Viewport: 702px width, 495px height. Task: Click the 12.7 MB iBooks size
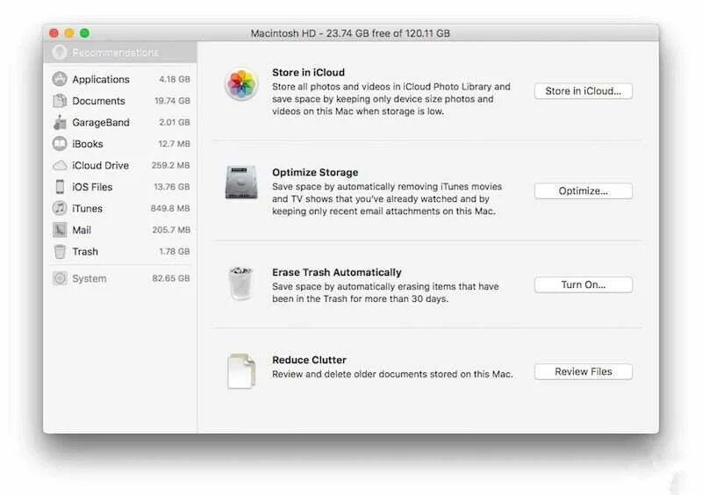(174, 144)
